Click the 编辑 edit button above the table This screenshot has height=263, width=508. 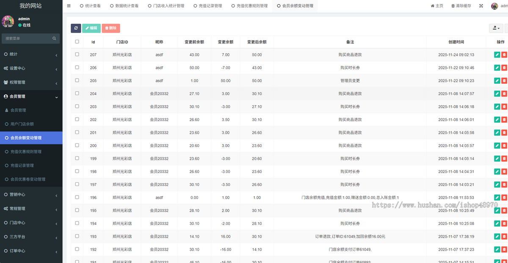(91, 28)
